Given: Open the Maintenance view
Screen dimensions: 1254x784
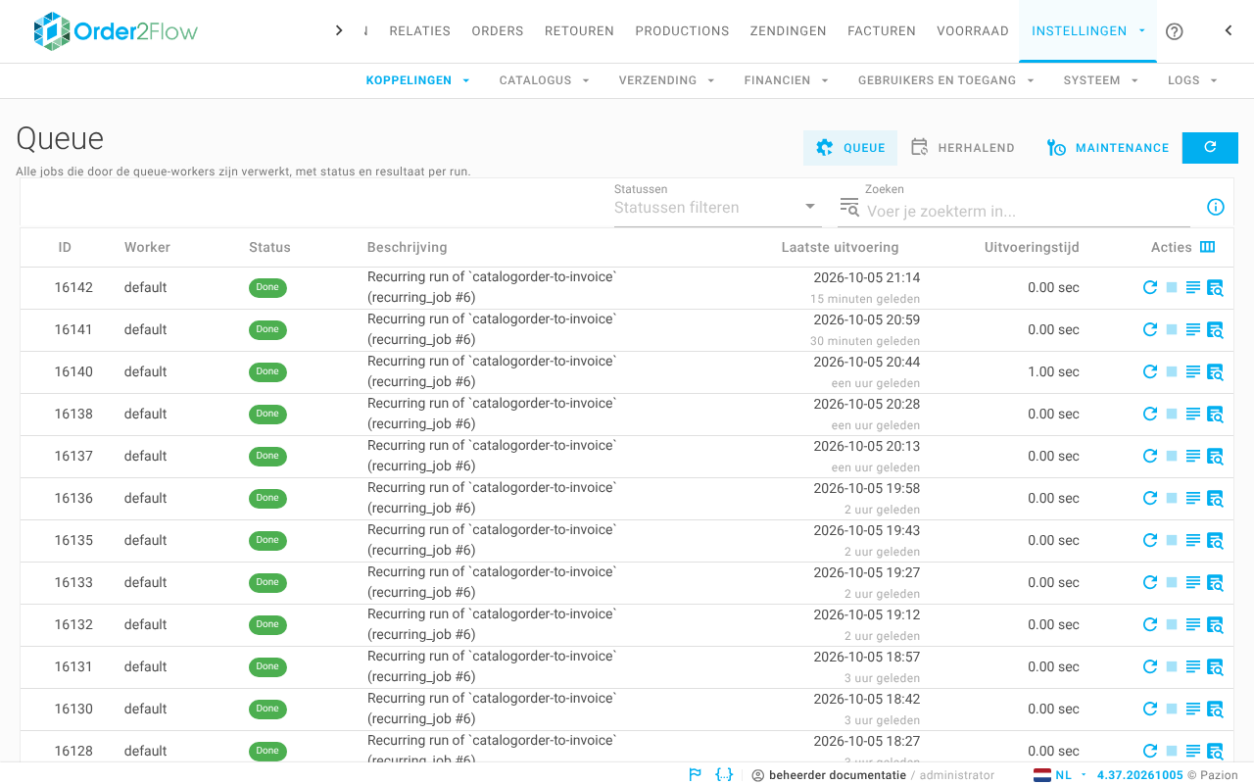Looking at the screenshot, I should click(1108, 148).
